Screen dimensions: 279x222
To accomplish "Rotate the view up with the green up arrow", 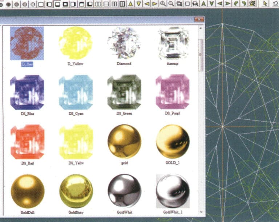I will 203,4.
